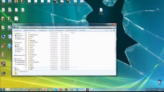The width and height of the screenshot is (164, 92).
Task: Click the blue lightning bolt taskbar icon
Action: (82, 89)
